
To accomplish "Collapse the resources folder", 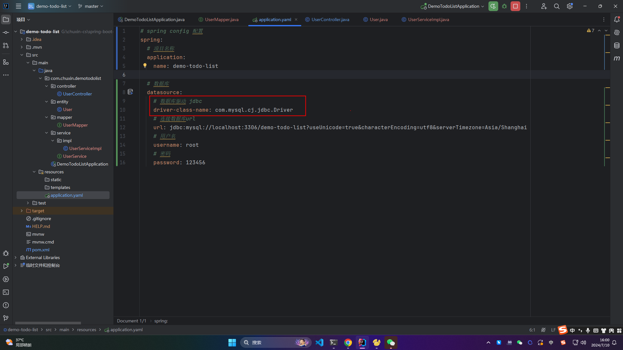I will 34,172.
